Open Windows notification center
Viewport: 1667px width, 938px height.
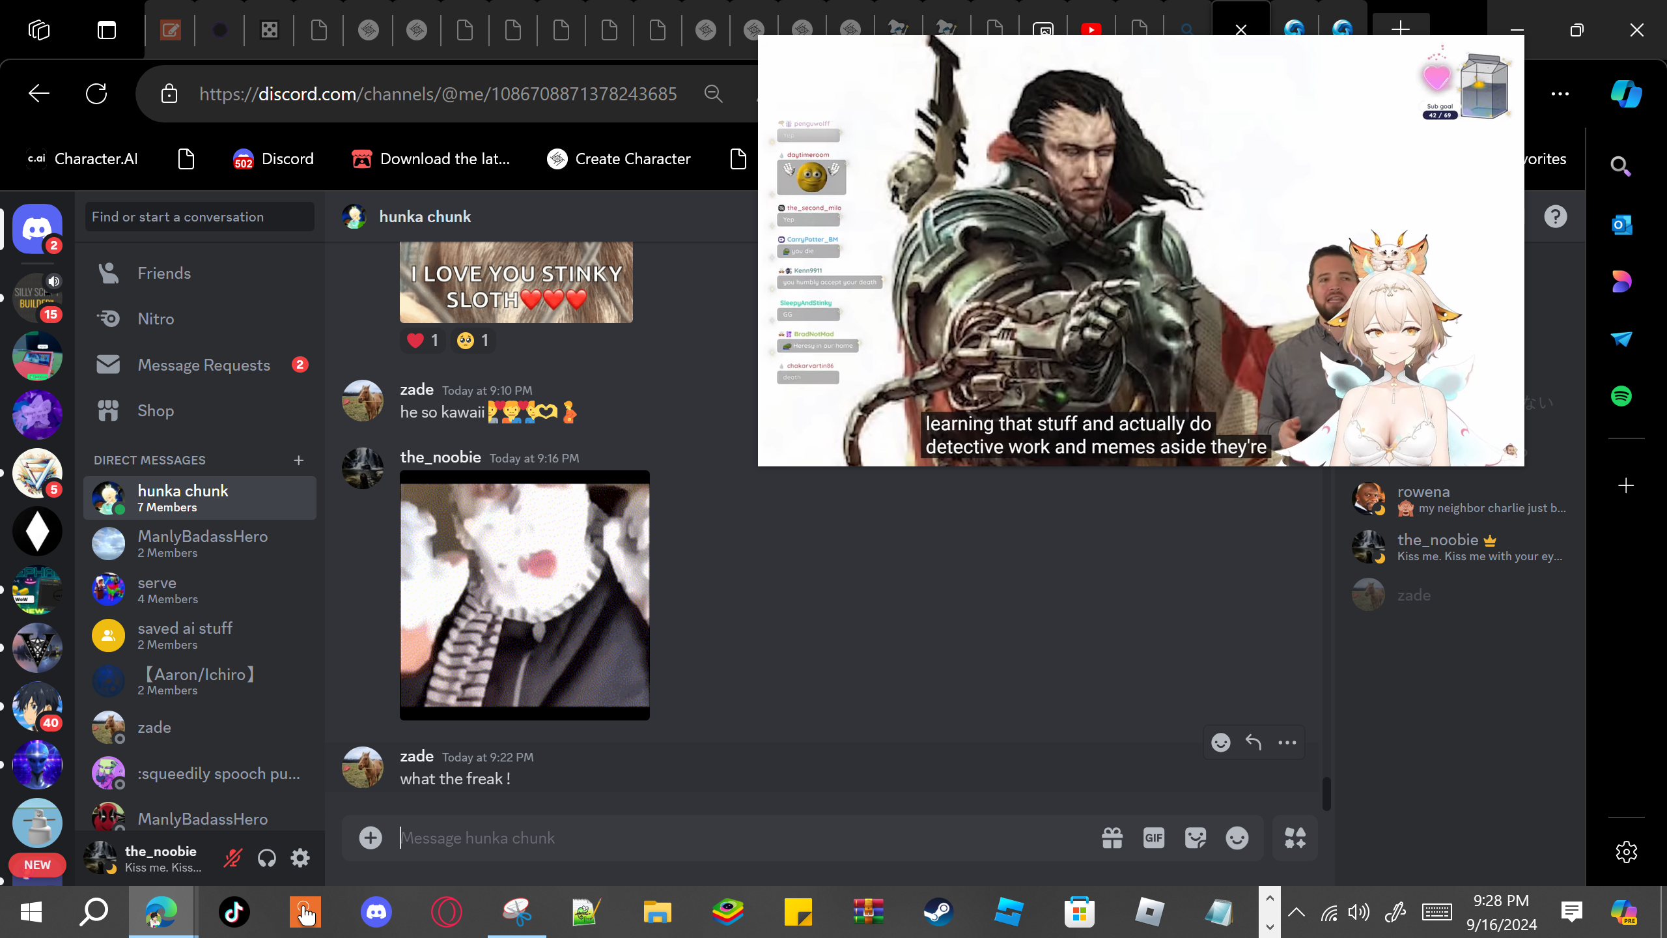(x=1571, y=912)
